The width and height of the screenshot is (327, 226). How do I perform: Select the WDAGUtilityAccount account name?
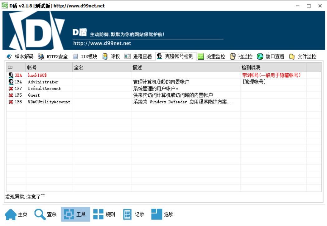pos(49,102)
